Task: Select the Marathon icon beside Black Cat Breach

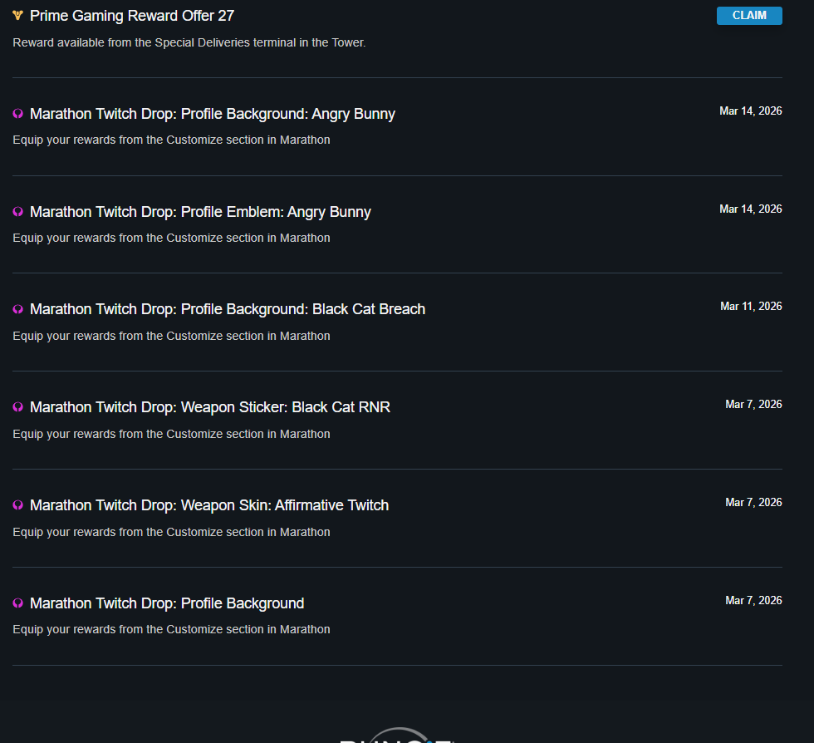Action: 18,309
